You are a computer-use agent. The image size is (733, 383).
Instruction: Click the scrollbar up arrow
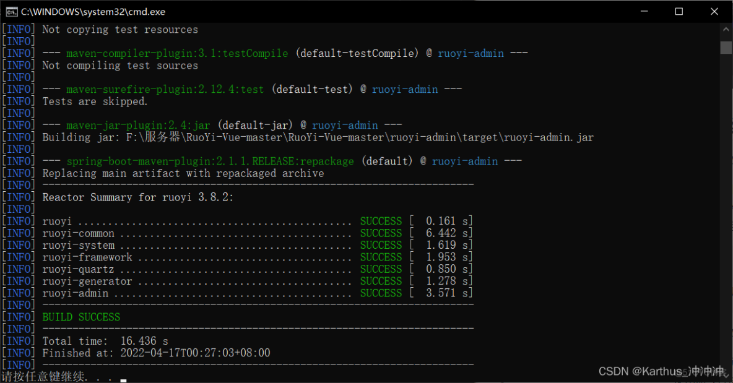point(726,29)
